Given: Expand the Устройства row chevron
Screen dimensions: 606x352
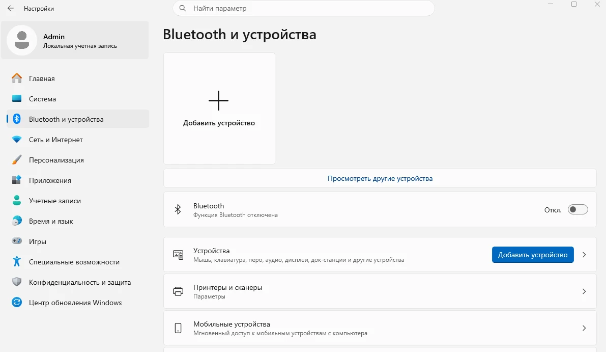Looking at the screenshot, I should point(584,255).
